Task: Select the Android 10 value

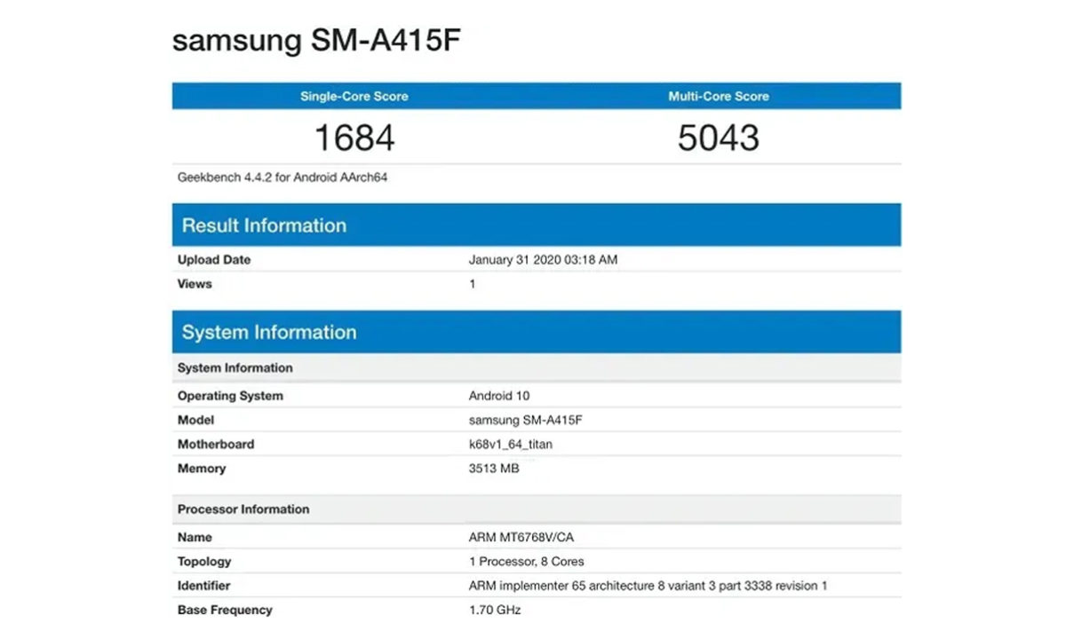Action: tap(498, 396)
